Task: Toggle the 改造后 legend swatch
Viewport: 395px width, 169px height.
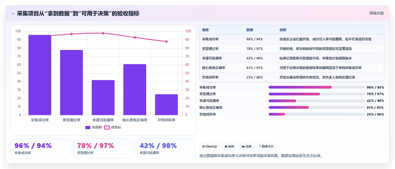Action: coord(107,127)
